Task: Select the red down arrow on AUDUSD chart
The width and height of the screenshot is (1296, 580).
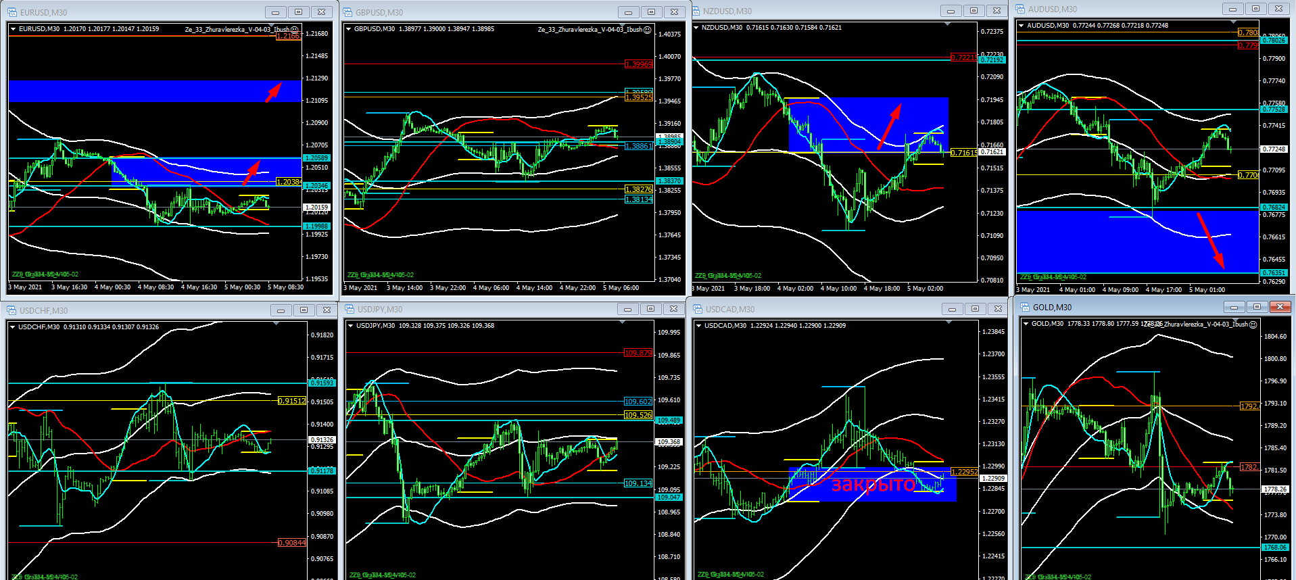Action: tap(1211, 241)
